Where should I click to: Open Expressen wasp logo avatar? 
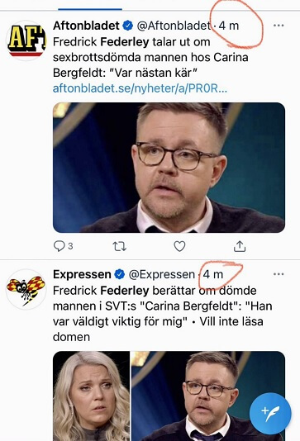tap(26, 289)
